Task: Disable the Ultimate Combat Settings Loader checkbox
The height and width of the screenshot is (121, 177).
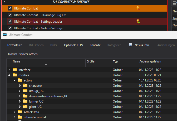Action: [x=10, y=21]
